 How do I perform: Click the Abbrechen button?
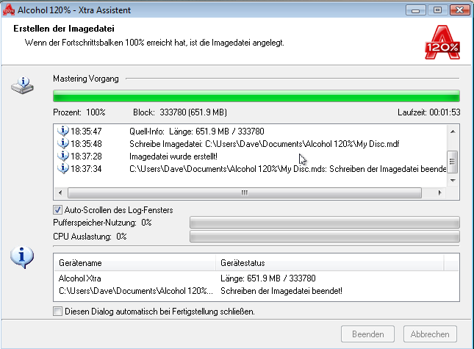pos(430,334)
